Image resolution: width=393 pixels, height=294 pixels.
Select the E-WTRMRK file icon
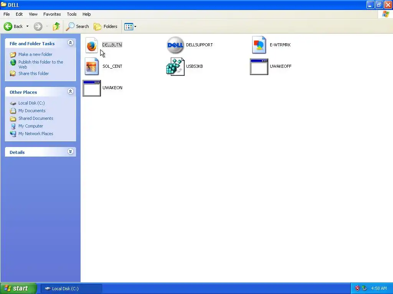(259, 45)
